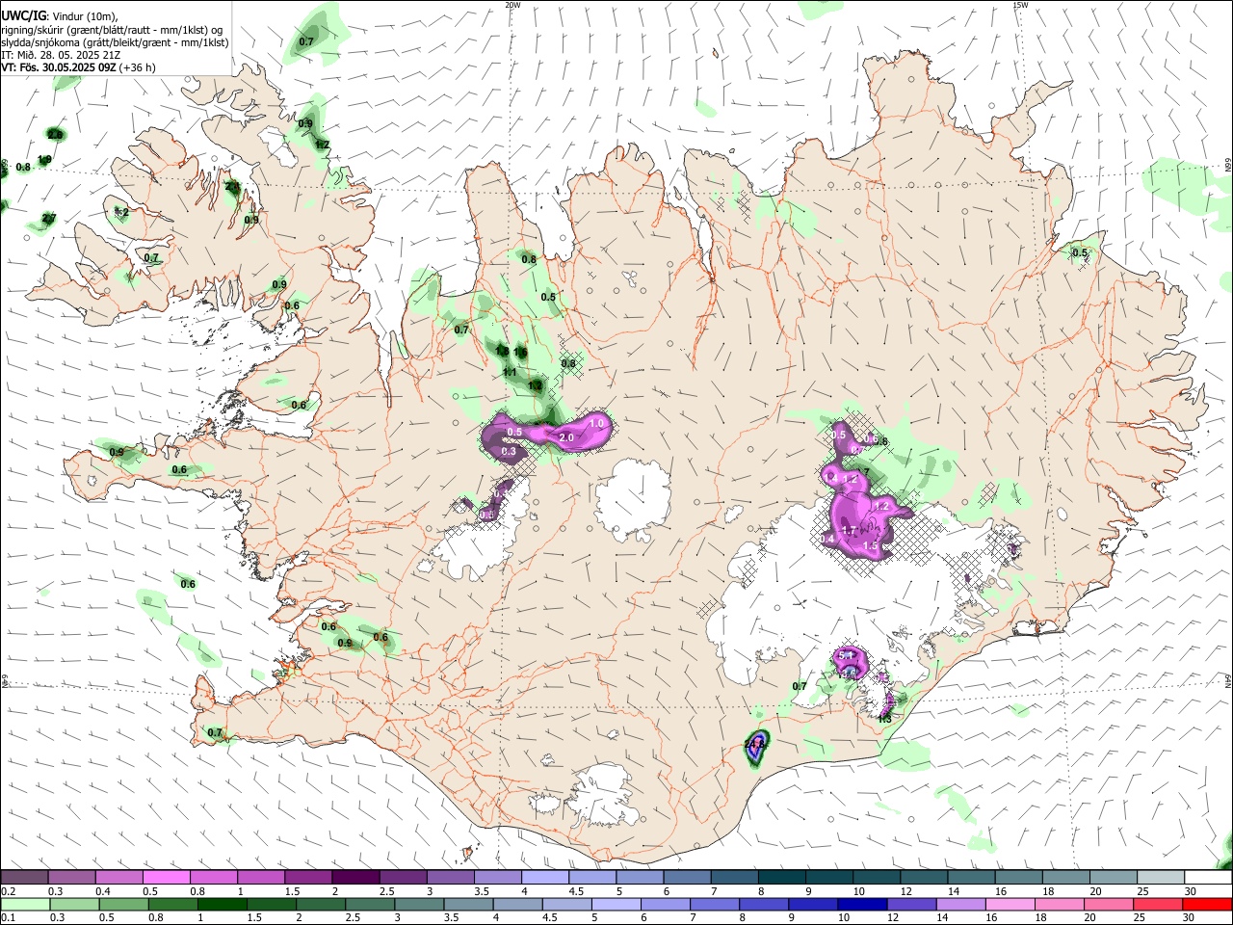Click the coral-red 25 swatch in lower legend row

pos(1158,904)
